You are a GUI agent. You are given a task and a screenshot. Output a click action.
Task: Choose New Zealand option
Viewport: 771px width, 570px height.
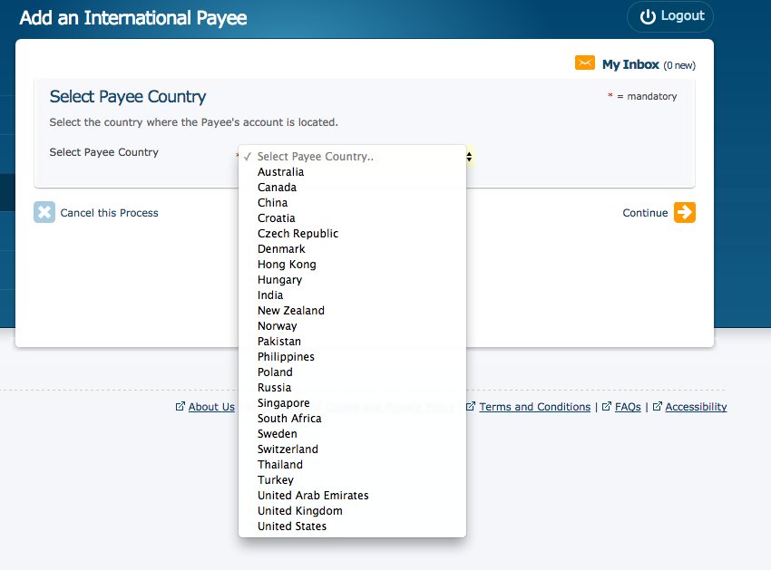pyautogui.click(x=352, y=311)
